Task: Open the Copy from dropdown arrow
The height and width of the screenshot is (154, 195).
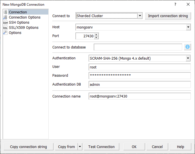Action: 80,147
